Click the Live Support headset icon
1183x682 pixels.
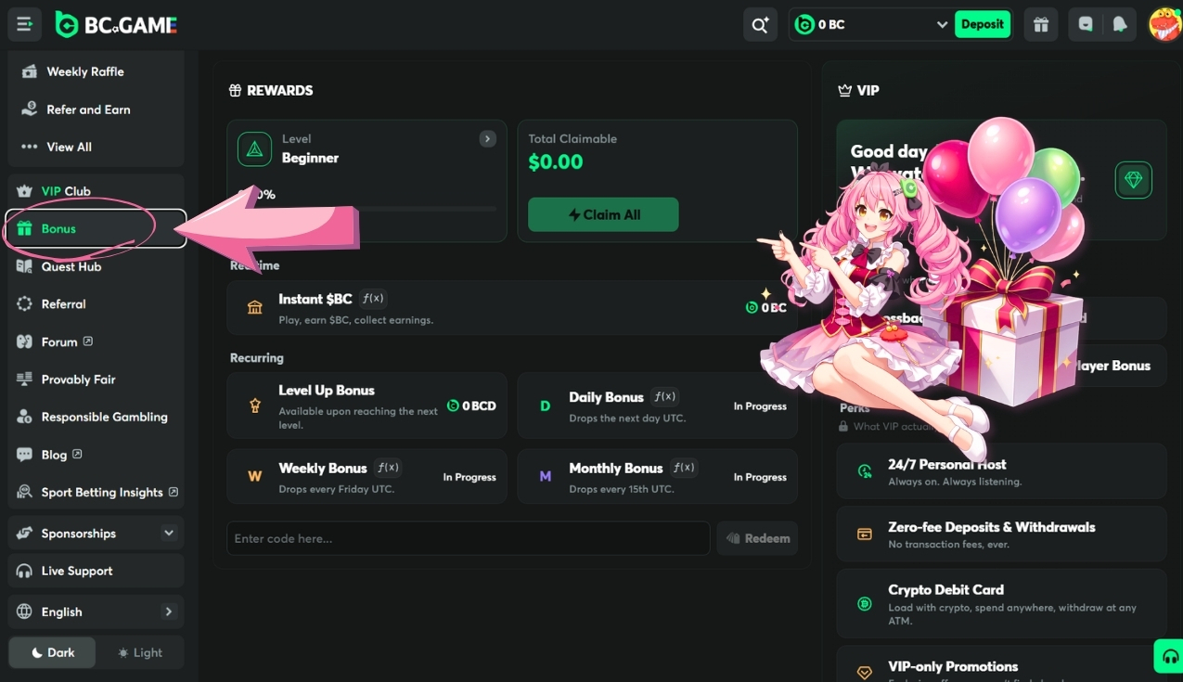click(x=24, y=571)
